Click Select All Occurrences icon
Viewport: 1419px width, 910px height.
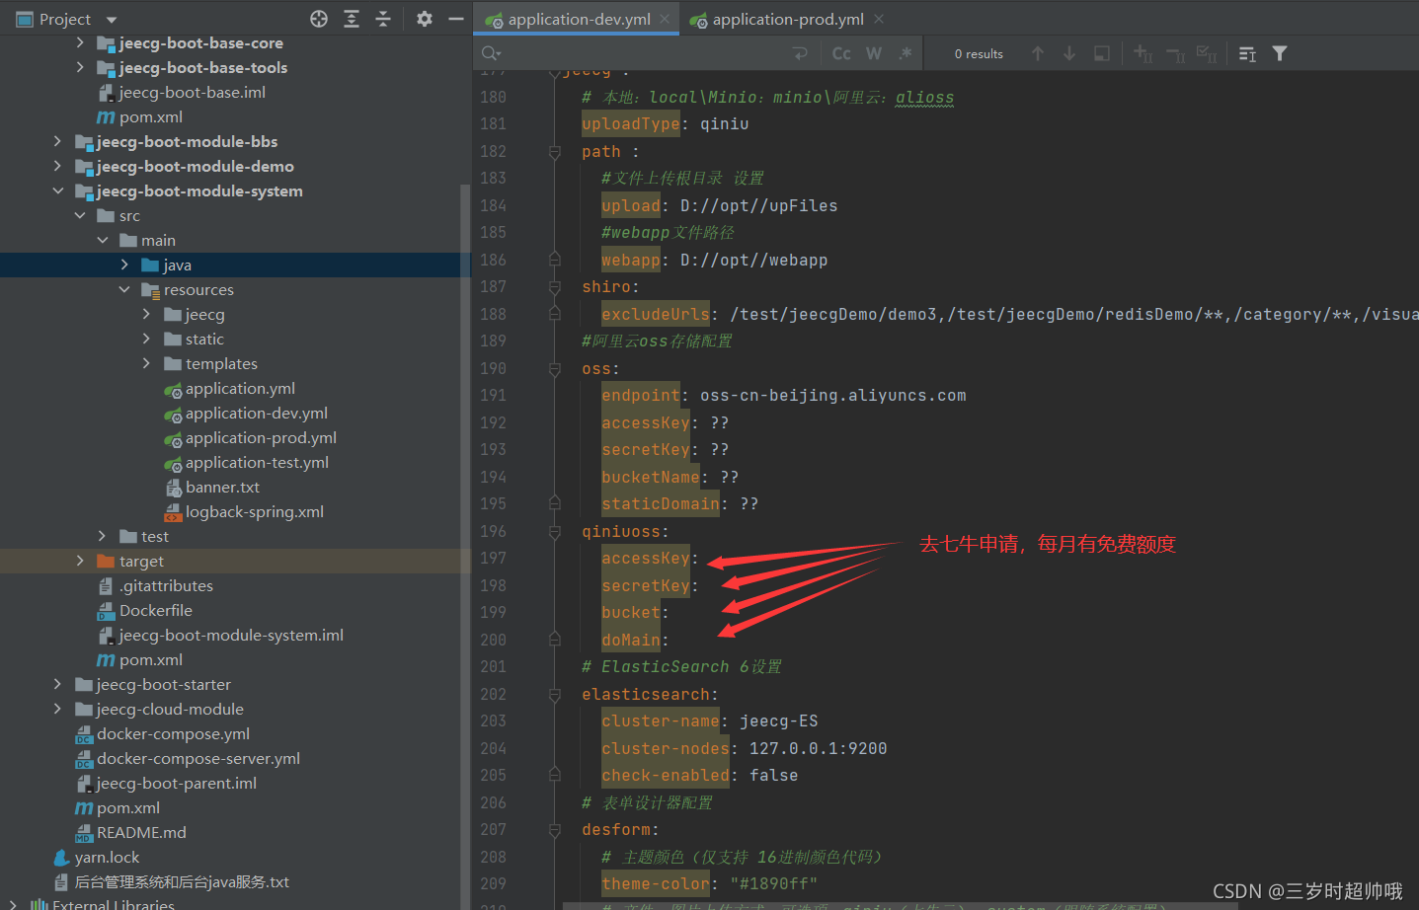(1207, 53)
